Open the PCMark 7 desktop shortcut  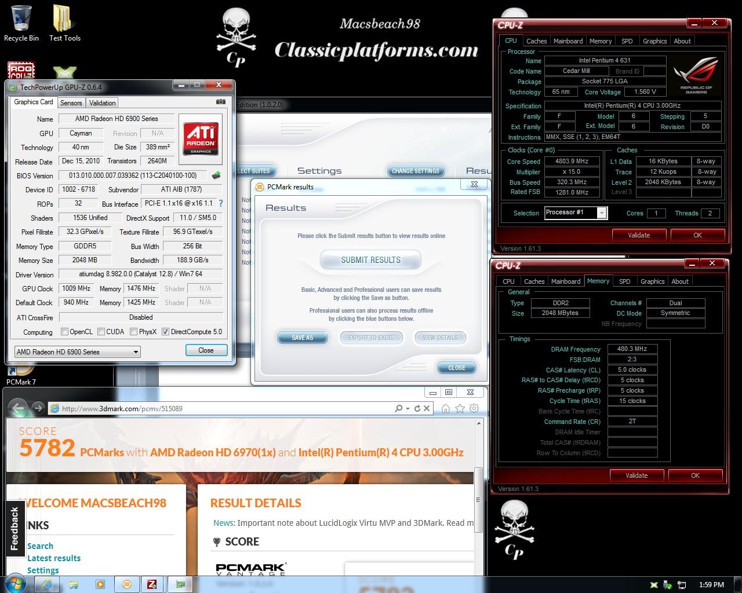[x=21, y=375]
